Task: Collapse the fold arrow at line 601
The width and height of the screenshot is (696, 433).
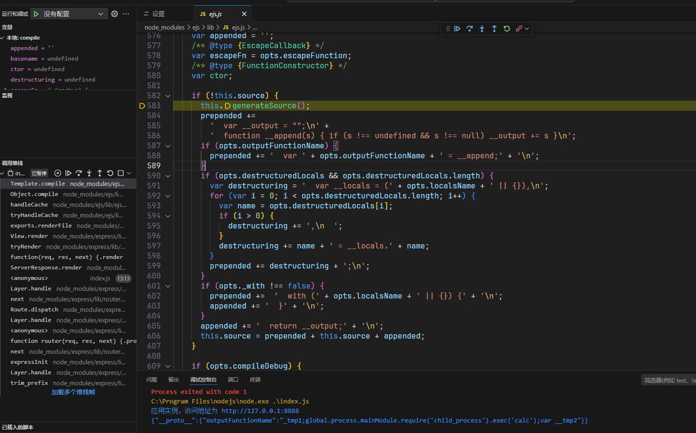Action: coord(168,286)
